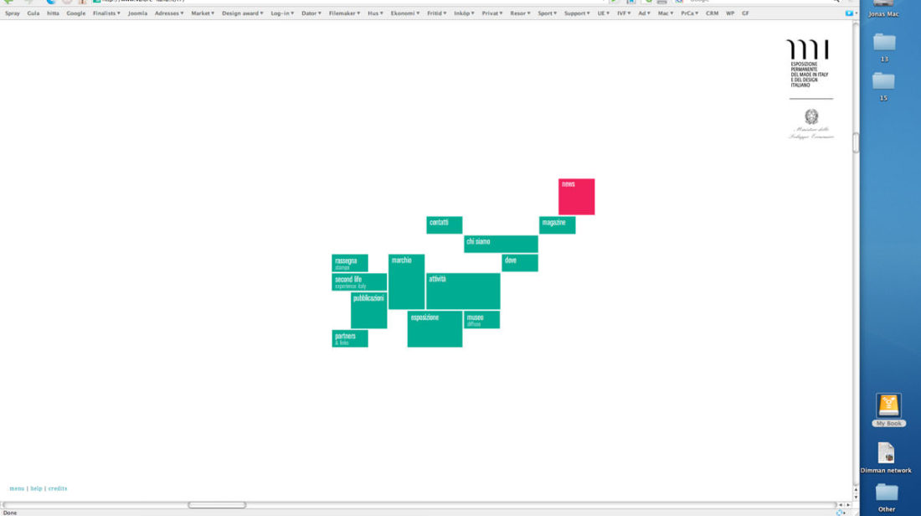Image resolution: width=921 pixels, height=516 pixels.
Task: Open the museo diffuso tile
Action: point(481,320)
